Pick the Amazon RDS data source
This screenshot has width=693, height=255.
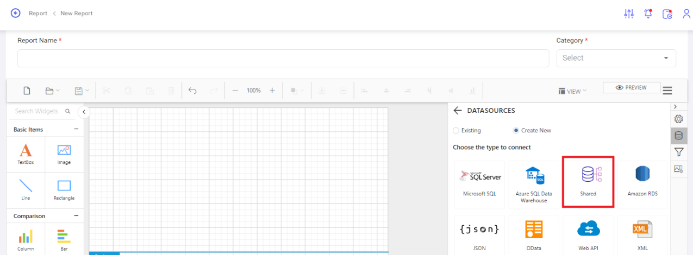[642, 184]
